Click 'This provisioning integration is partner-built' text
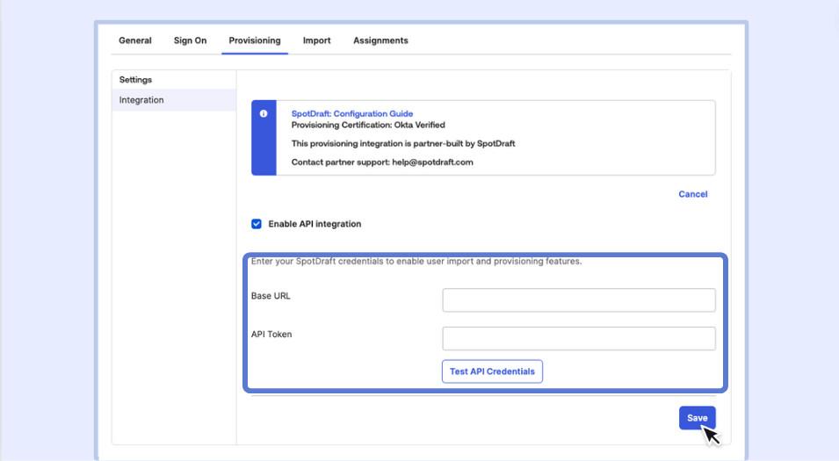This screenshot has width=839, height=461. click(x=403, y=143)
